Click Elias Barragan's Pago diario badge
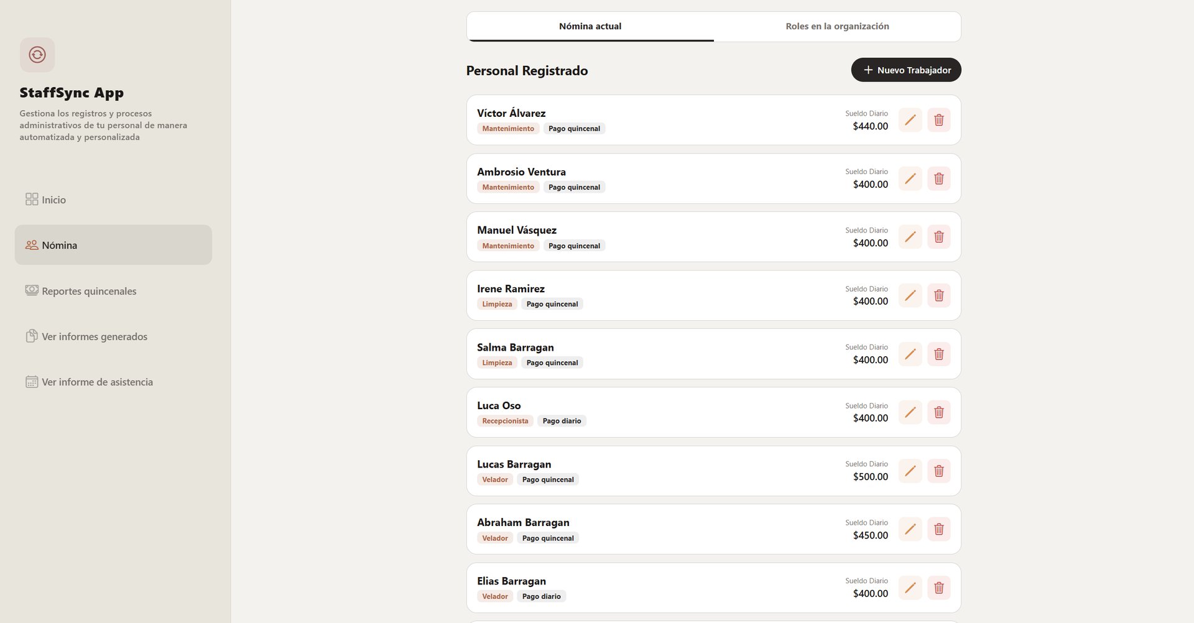The image size is (1194, 623). pos(541,596)
